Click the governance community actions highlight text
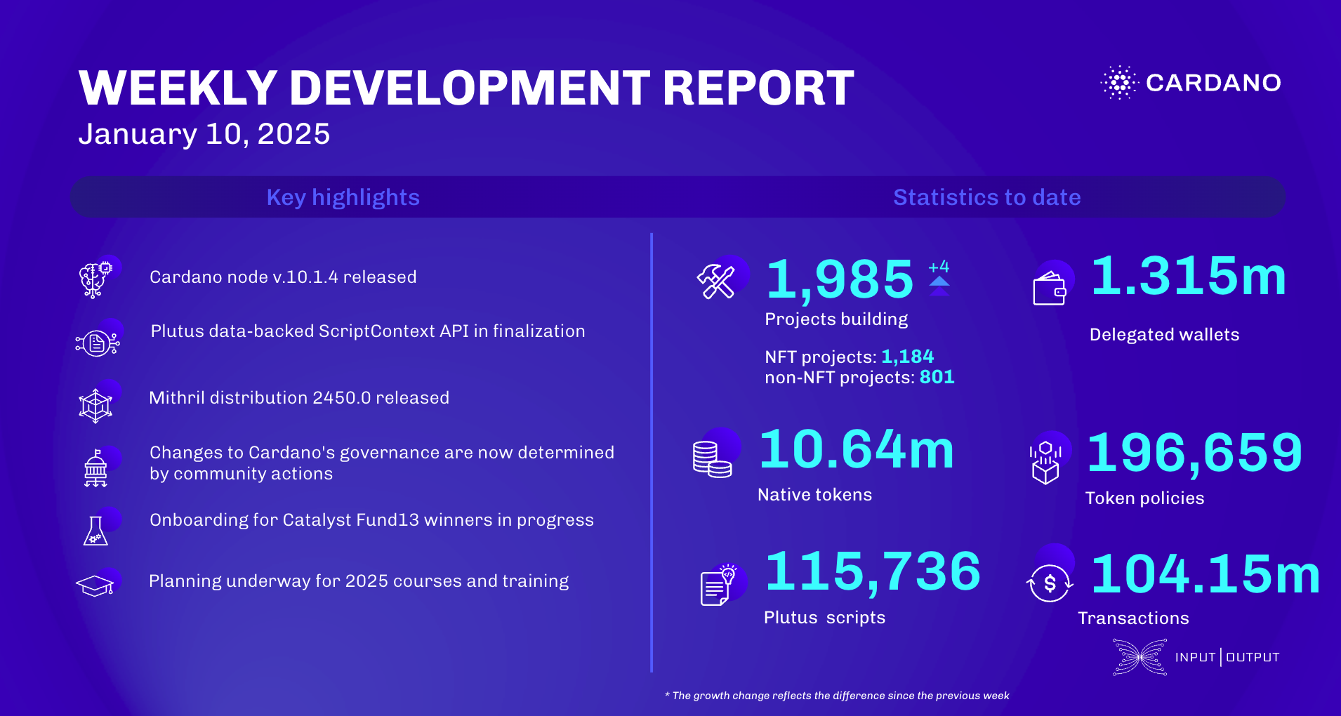Viewport: 1341px width, 716px height. [382, 463]
